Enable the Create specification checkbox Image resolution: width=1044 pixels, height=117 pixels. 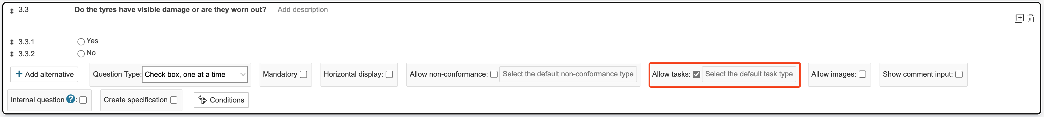tap(174, 100)
